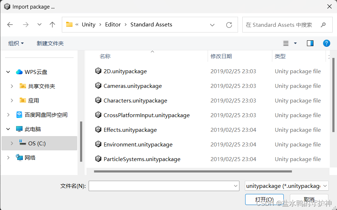Open help with the question mark icon
The height and width of the screenshot is (210, 337).
[x=327, y=43]
